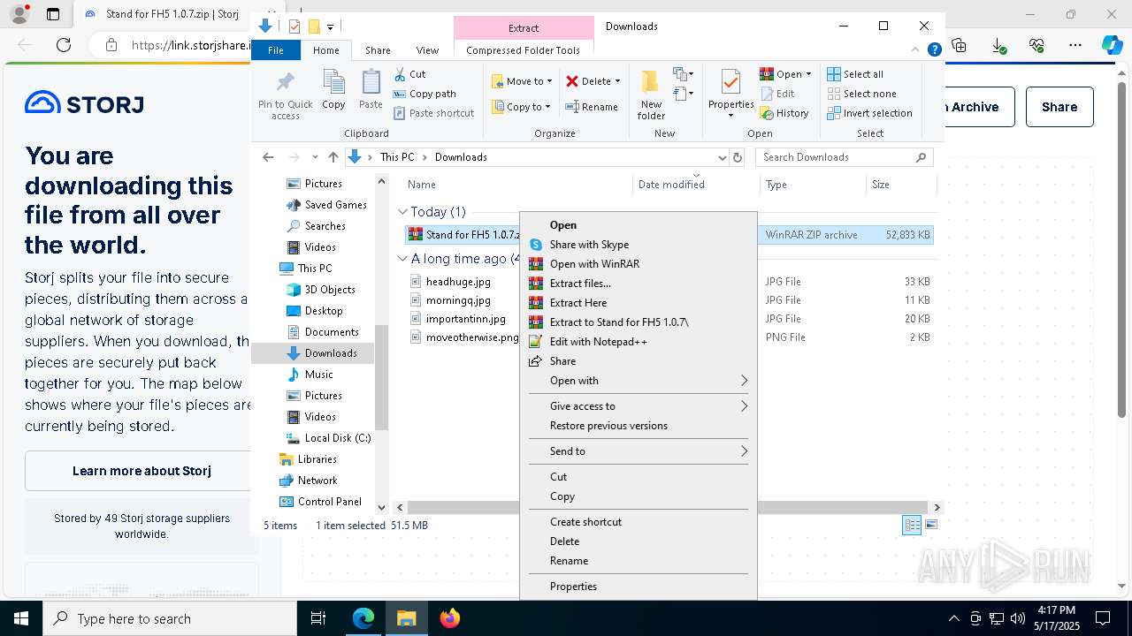
Task: Refresh the Downloads folder view
Action: 738,157
